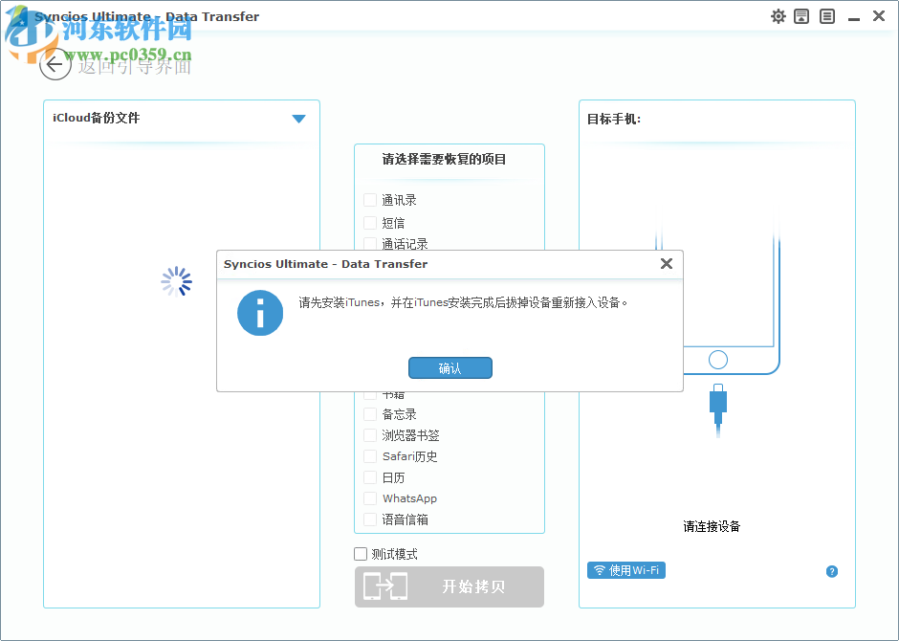Click the registration icon next to the gear
Image resolution: width=899 pixels, height=641 pixels.
click(x=801, y=16)
